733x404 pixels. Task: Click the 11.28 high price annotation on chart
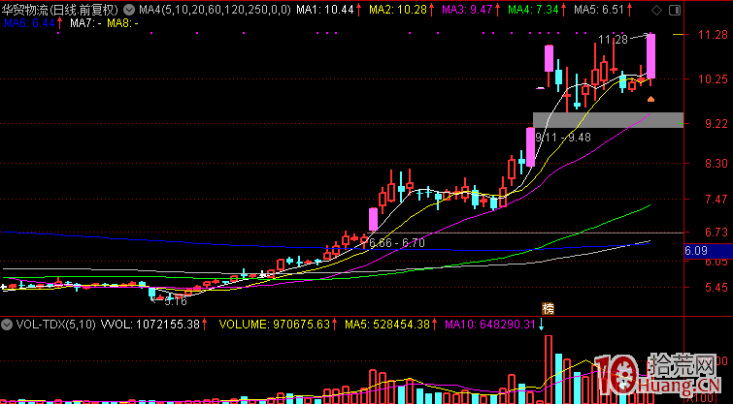[x=613, y=40]
